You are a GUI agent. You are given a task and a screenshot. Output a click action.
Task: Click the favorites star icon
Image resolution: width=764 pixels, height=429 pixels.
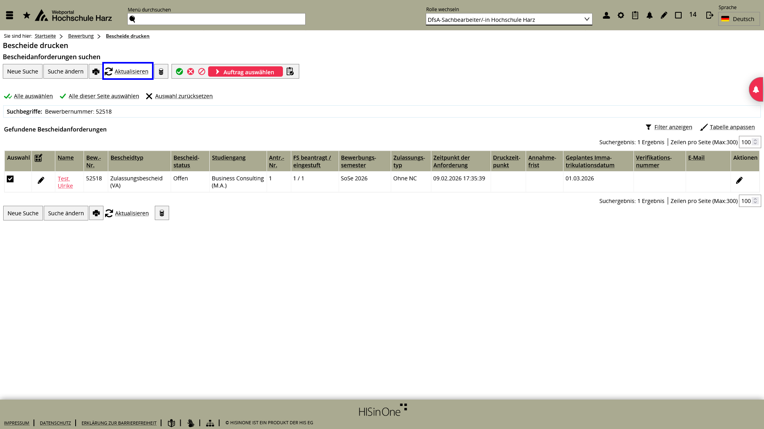point(27,15)
